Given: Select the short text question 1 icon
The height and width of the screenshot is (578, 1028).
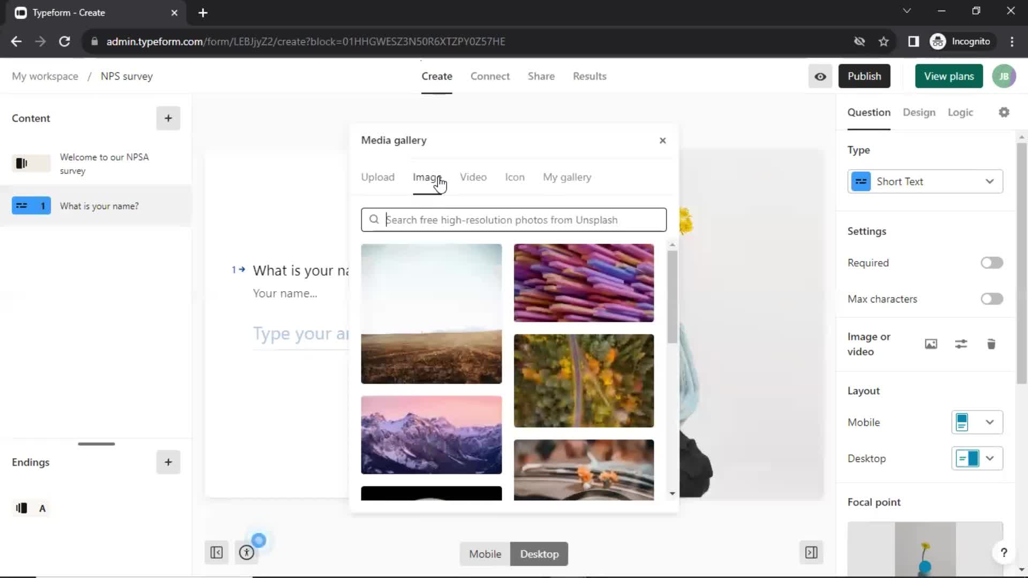Looking at the screenshot, I should pos(31,206).
